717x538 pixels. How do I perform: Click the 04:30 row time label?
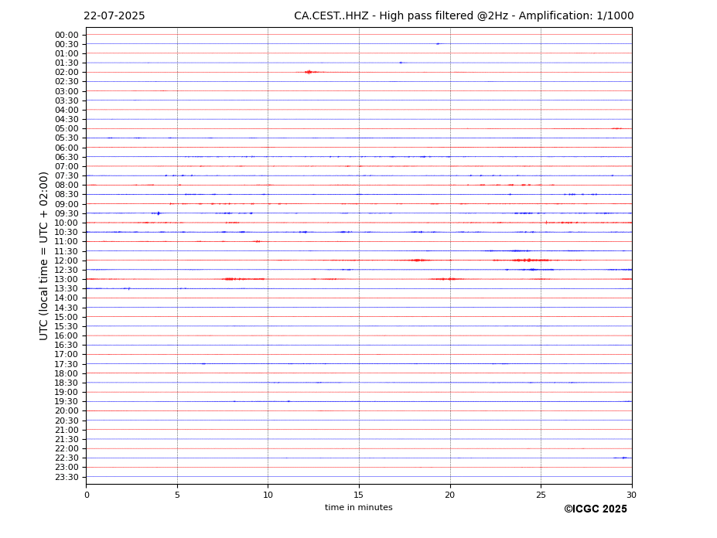click(67, 119)
